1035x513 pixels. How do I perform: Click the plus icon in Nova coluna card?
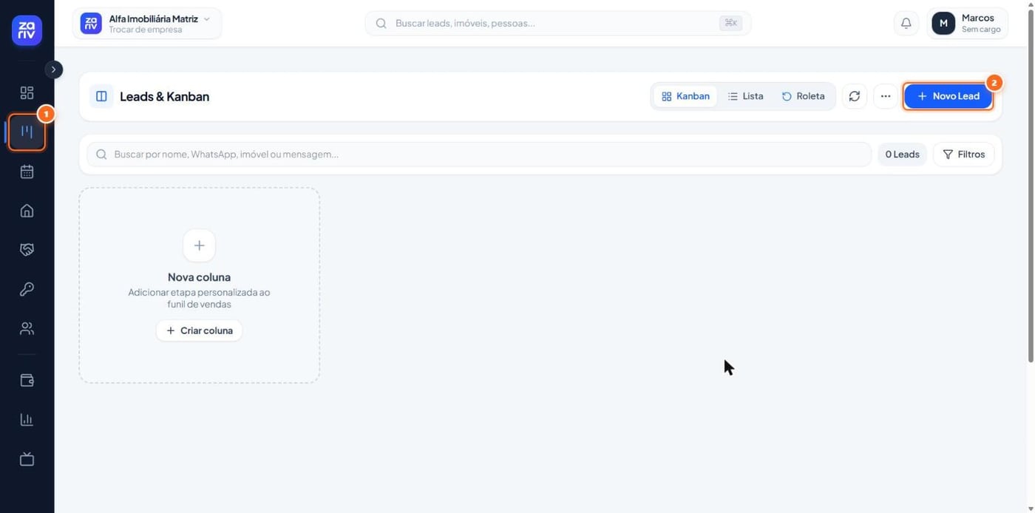pos(199,245)
